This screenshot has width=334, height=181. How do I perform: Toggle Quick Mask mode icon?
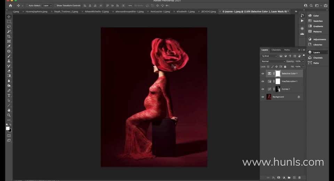pyautogui.click(x=9, y=135)
